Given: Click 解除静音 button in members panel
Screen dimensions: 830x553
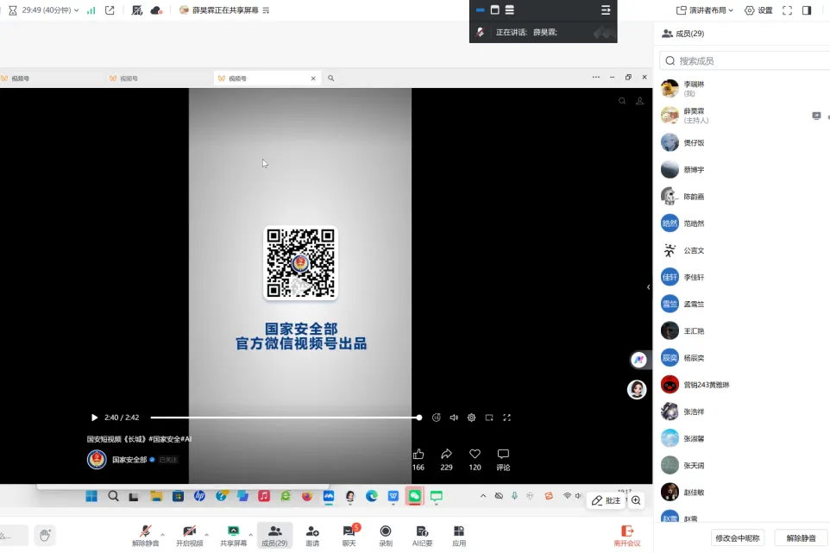Looking at the screenshot, I should [801, 538].
